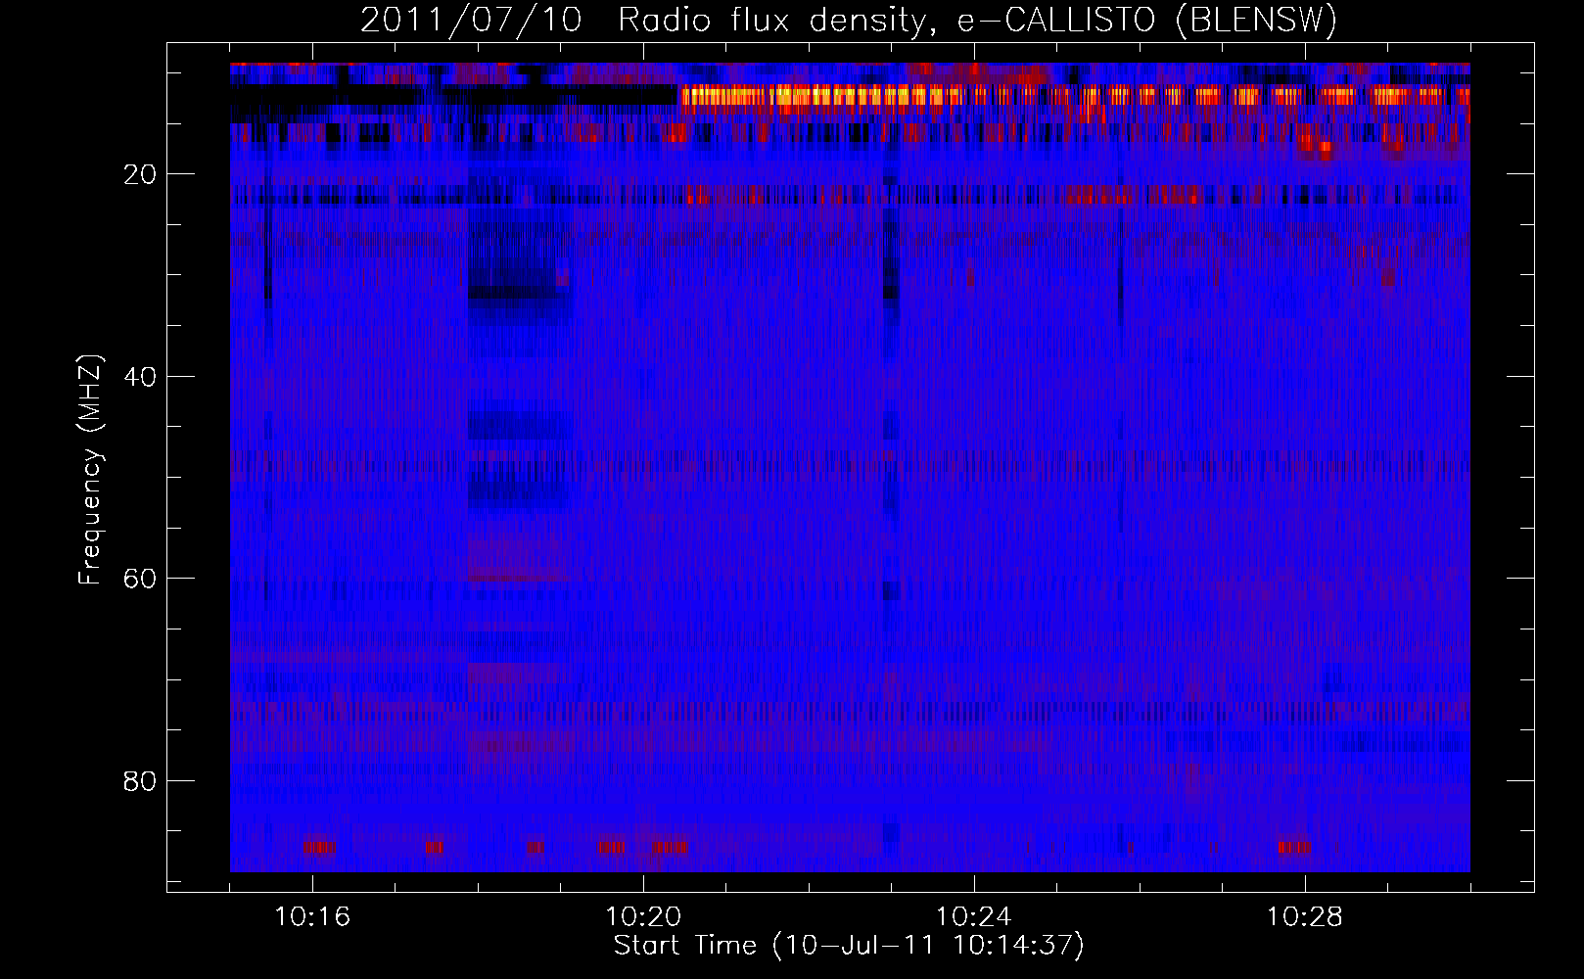
Task: Click the 10:20 time tick label
Action: pos(643,917)
